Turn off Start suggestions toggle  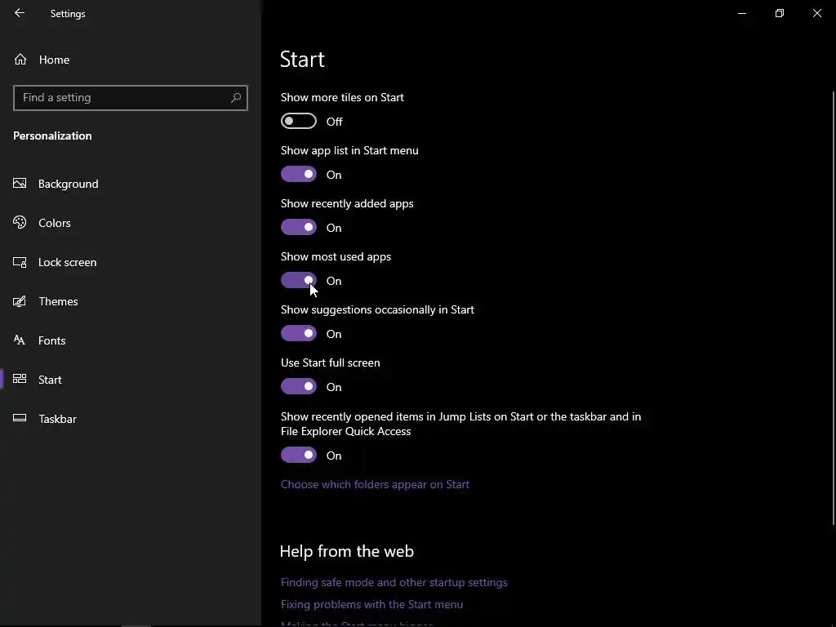(x=299, y=334)
